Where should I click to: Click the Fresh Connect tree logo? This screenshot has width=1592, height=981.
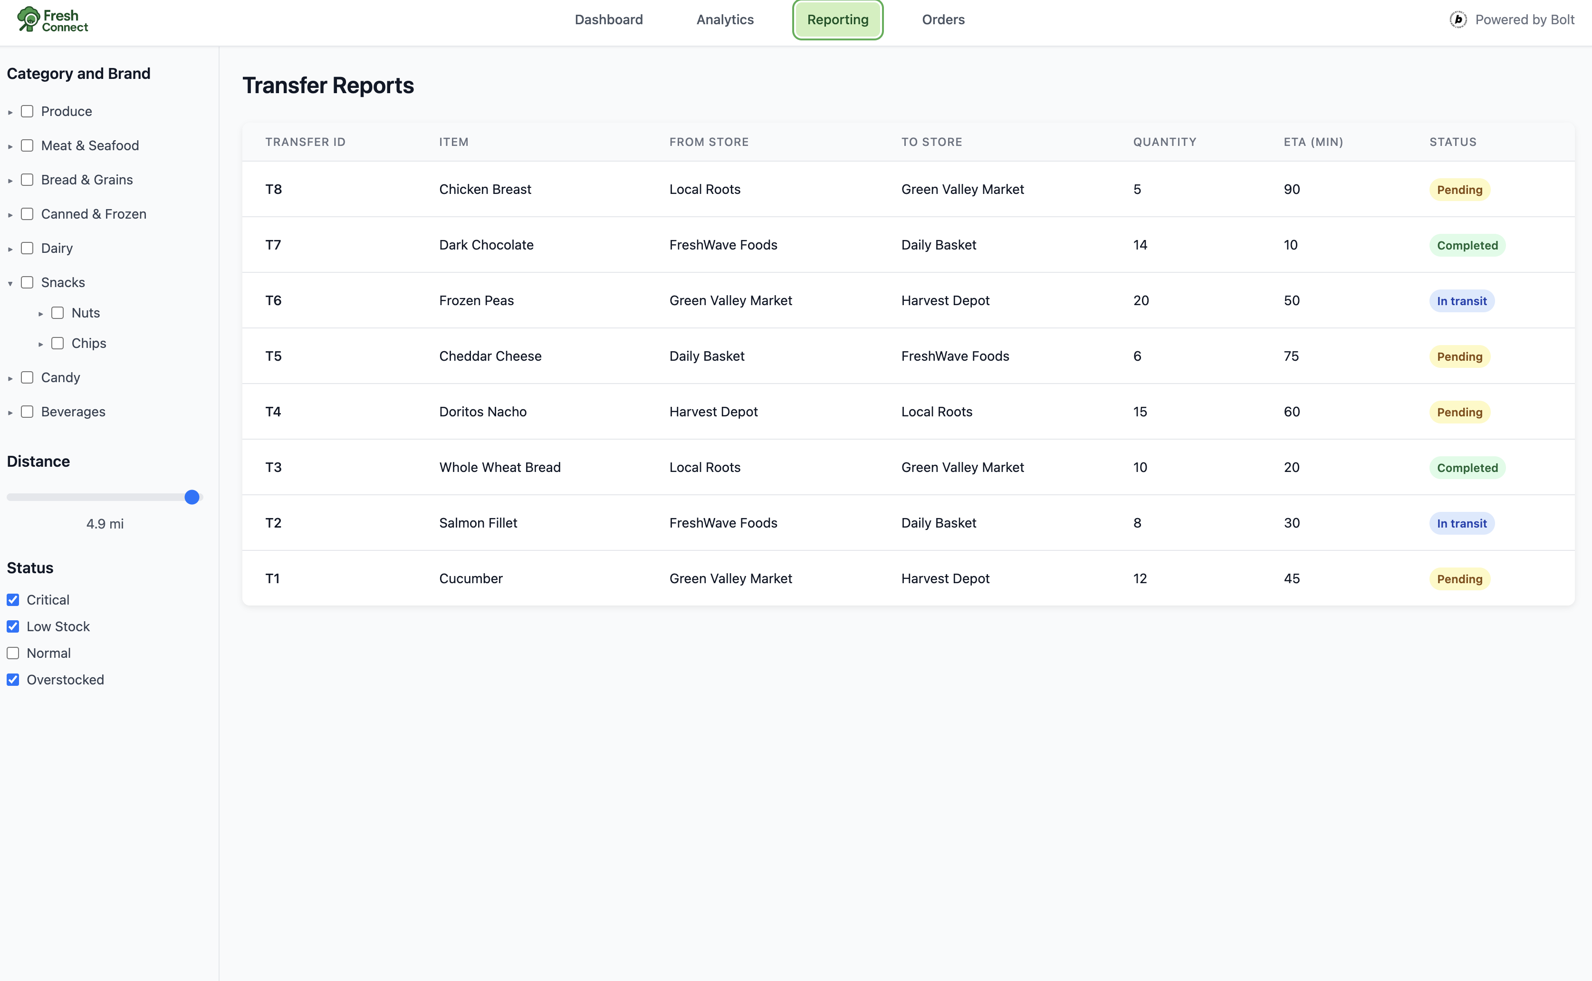point(29,19)
